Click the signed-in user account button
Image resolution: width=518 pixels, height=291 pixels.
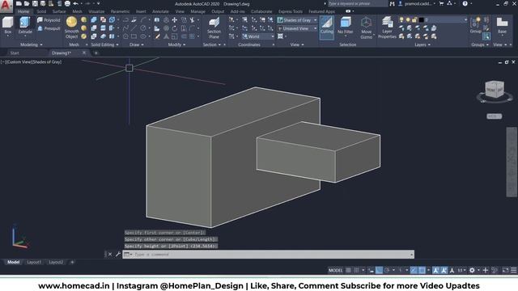pos(417,3)
